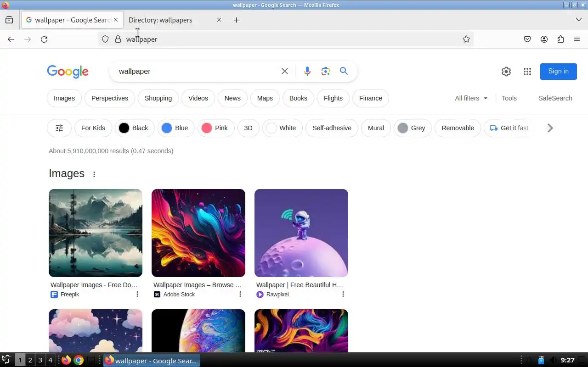The height and width of the screenshot is (367, 588).
Task: Open the Firefox account icon
Action: (x=544, y=39)
